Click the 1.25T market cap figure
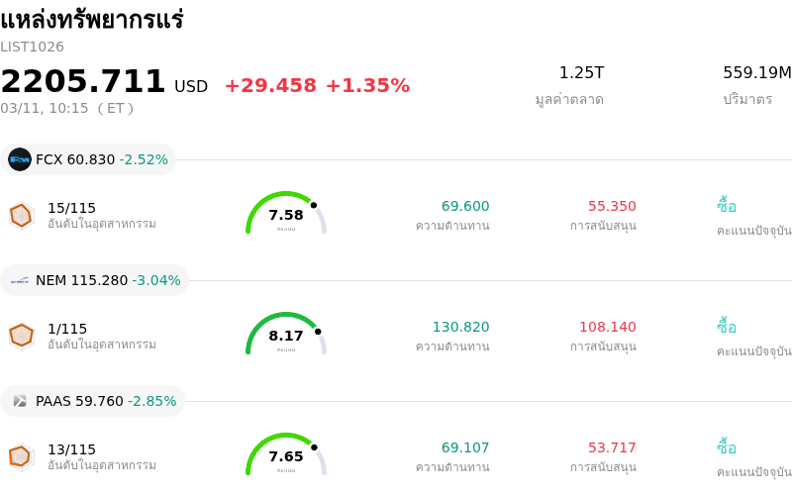The image size is (792, 494). [581, 73]
